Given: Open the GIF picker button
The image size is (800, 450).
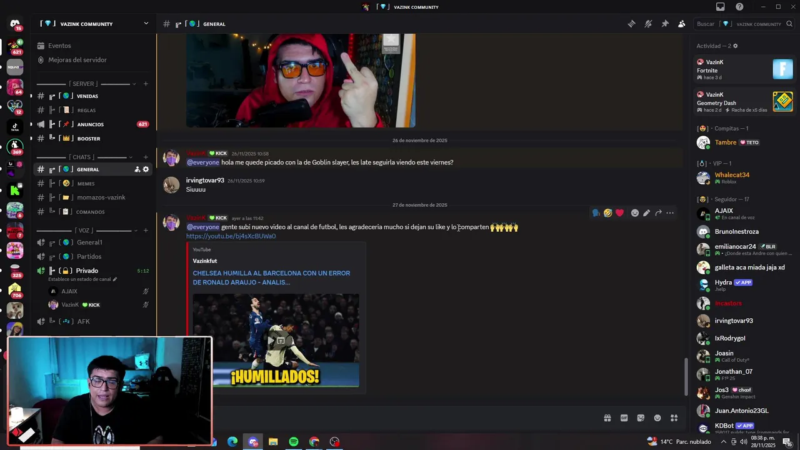Looking at the screenshot, I should (x=624, y=418).
